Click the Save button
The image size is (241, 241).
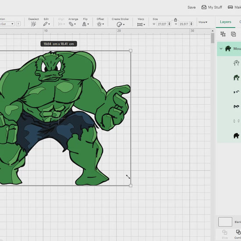tap(191, 7)
